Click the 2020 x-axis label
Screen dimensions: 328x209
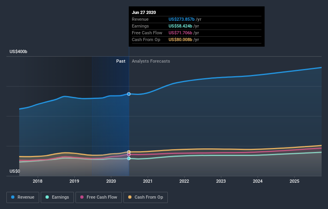click(x=111, y=181)
